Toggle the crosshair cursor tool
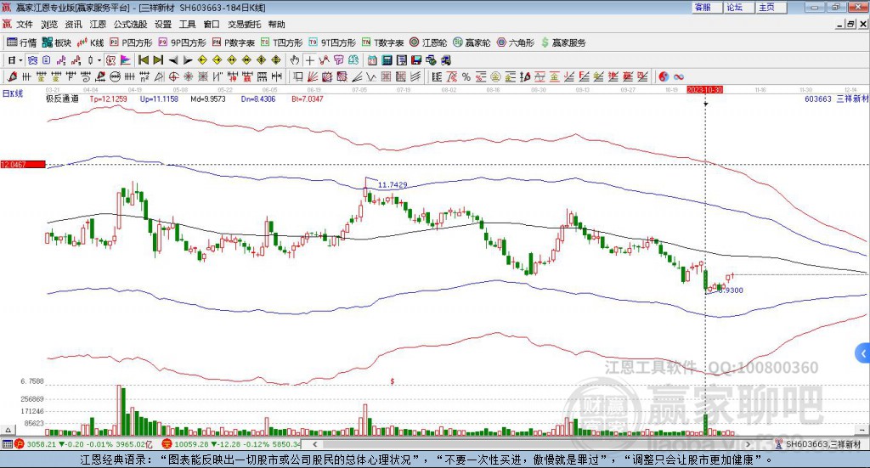The width and height of the screenshot is (870, 468). click(x=309, y=60)
